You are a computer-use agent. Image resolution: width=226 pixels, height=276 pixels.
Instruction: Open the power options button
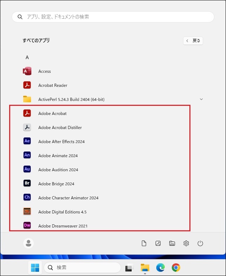[200, 243]
